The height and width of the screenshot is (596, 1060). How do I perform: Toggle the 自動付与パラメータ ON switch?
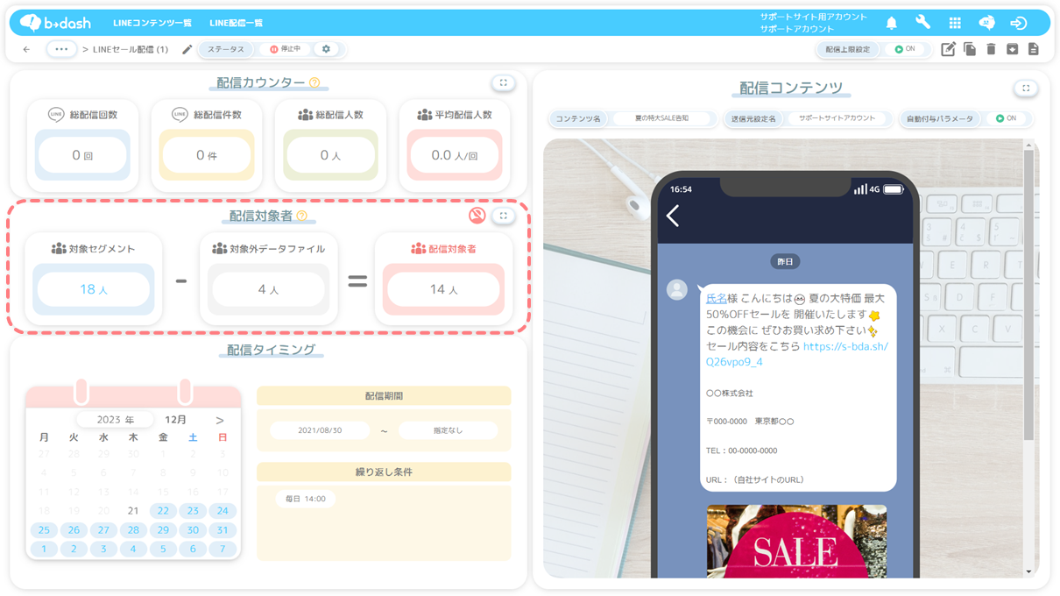(1007, 118)
